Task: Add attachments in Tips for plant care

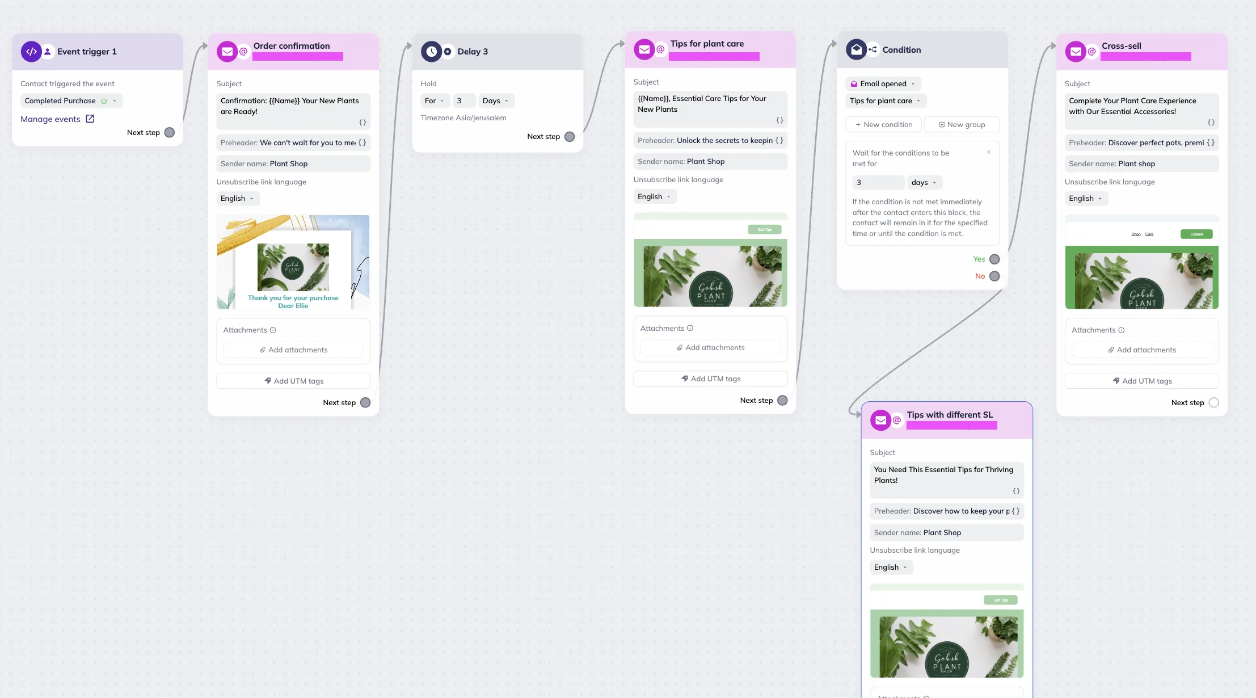Action: pyautogui.click(x=710, y=348)
